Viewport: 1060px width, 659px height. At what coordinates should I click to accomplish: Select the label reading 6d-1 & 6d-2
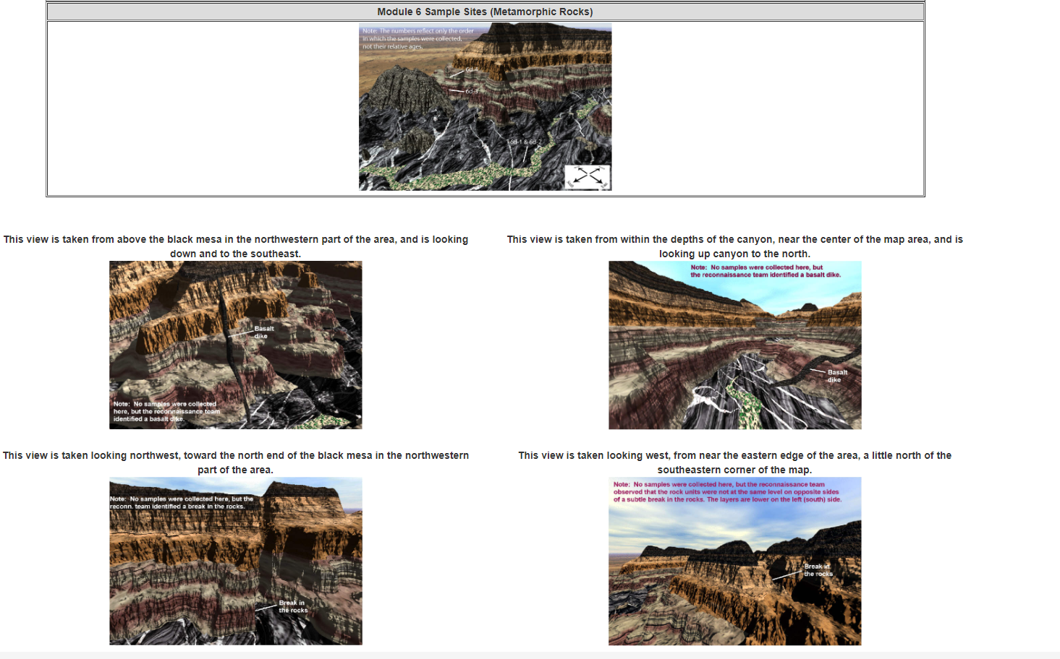[525, 142]
